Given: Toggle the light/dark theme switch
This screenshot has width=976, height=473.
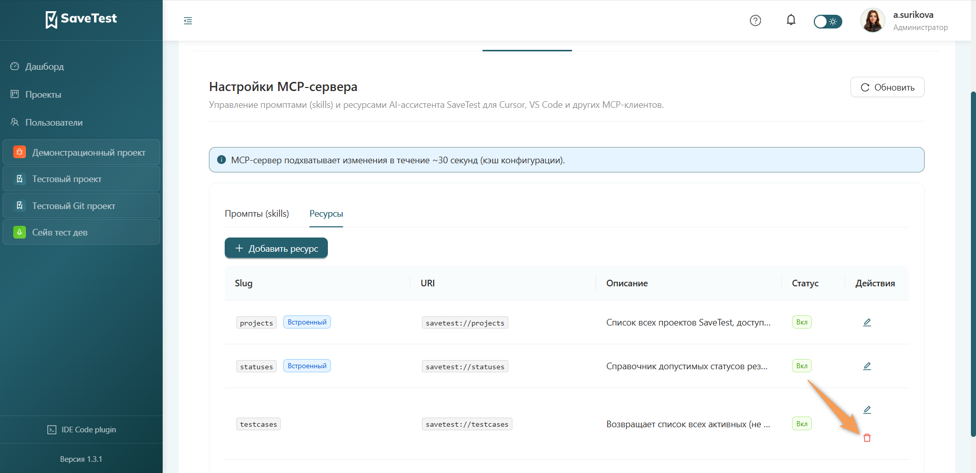Looking at the screenshot, I should pos(828,21).
